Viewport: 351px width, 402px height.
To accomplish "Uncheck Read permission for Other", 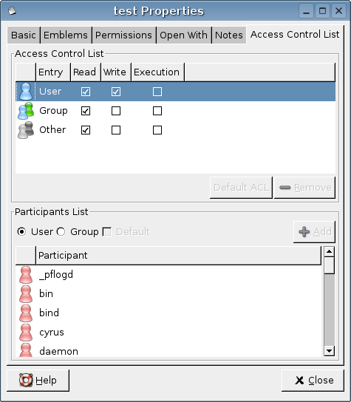I will [86, 130].
